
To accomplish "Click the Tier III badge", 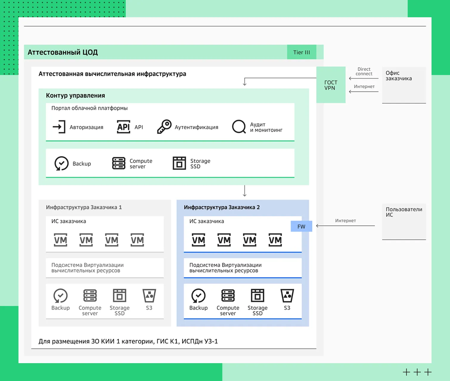I will tap(302, 52).
